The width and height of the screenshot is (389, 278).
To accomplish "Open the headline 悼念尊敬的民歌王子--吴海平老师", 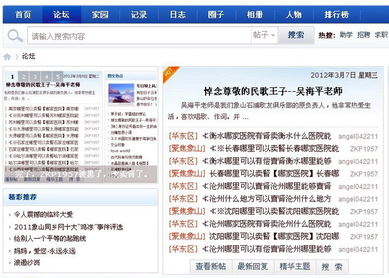I will [x=272, y=91].
